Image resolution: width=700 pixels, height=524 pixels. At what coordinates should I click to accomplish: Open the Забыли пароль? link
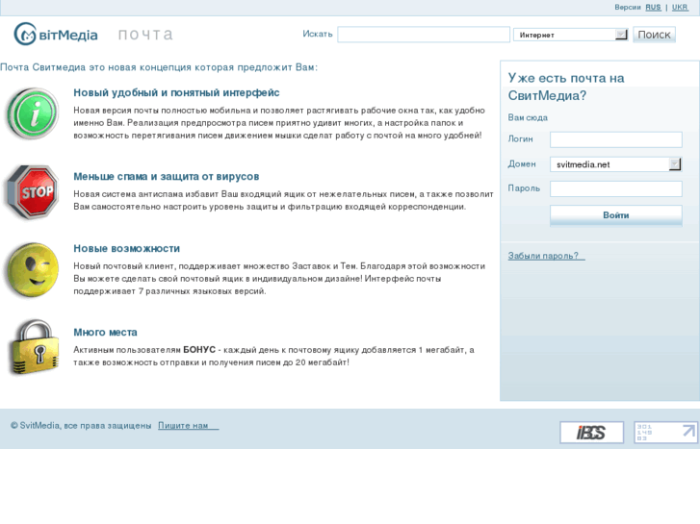pos(547,256)
